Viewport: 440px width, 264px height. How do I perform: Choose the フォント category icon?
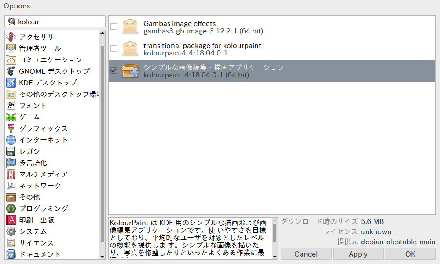pyautogui.click(x=11, y=106)
